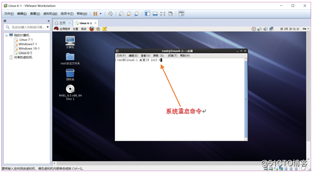Click the terminal vertical scrollbar
Image resolution: width=312 pixels, height=172 pixels.
coord(246,99)
